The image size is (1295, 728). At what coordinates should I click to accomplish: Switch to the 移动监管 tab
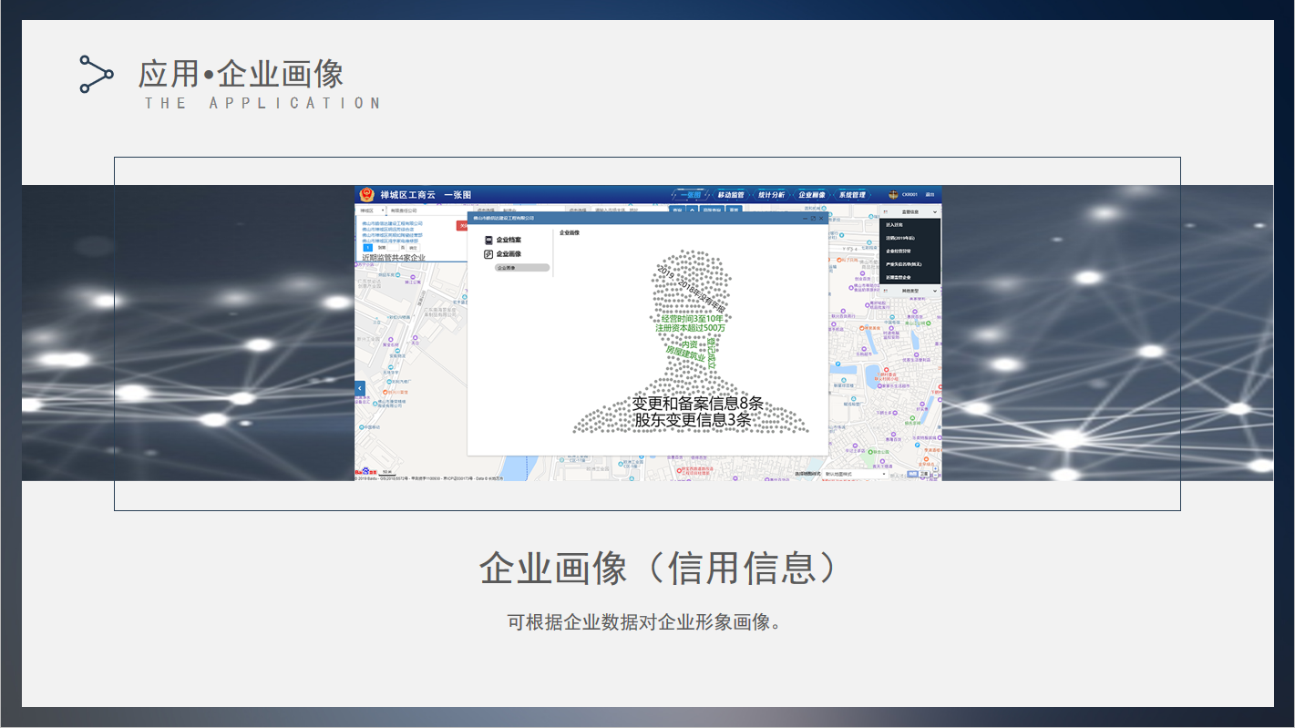pos(731,195)
